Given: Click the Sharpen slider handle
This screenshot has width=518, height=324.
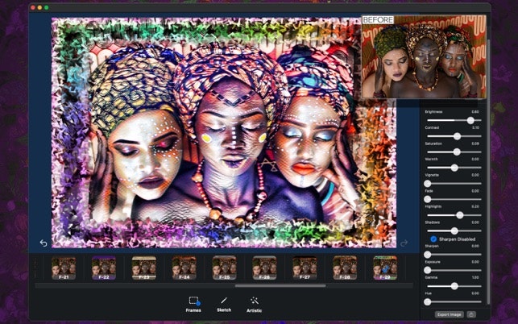Looking at the screenshot, I should pyautogui.click(x=428, y=255).
